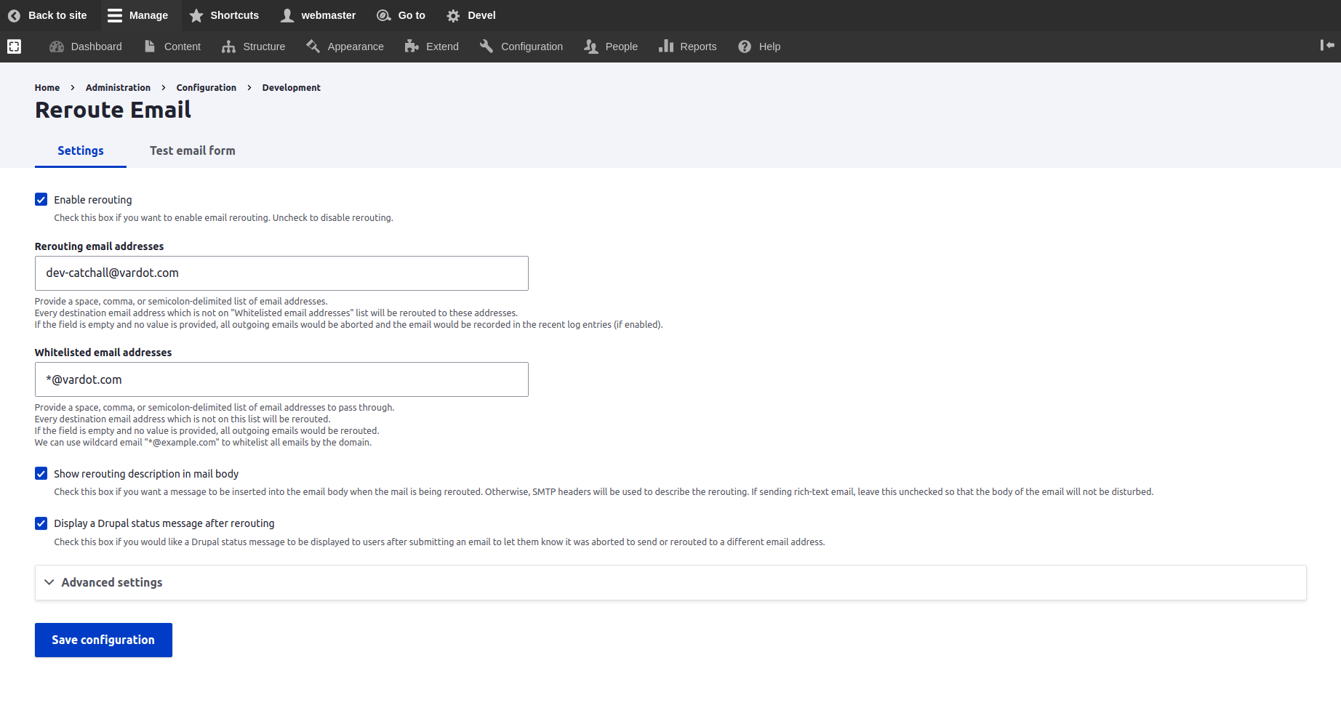1341x708 pixels.
Task: Switch to the Test email form tab
Action: click(193, 150)
